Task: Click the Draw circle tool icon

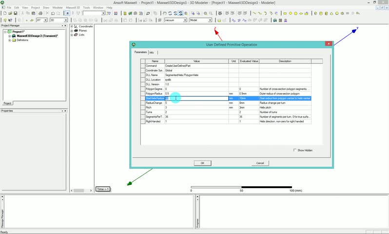Action: point(290,13)
